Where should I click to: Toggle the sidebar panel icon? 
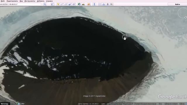(x=53, y=4)
